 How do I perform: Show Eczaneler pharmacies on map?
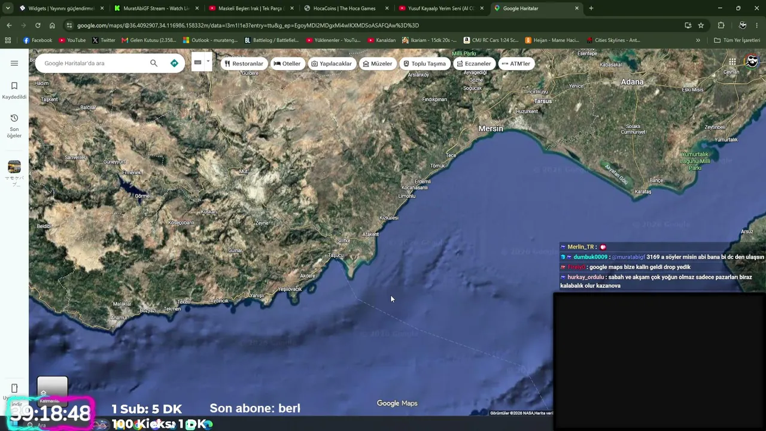click(x=474, y=63)
